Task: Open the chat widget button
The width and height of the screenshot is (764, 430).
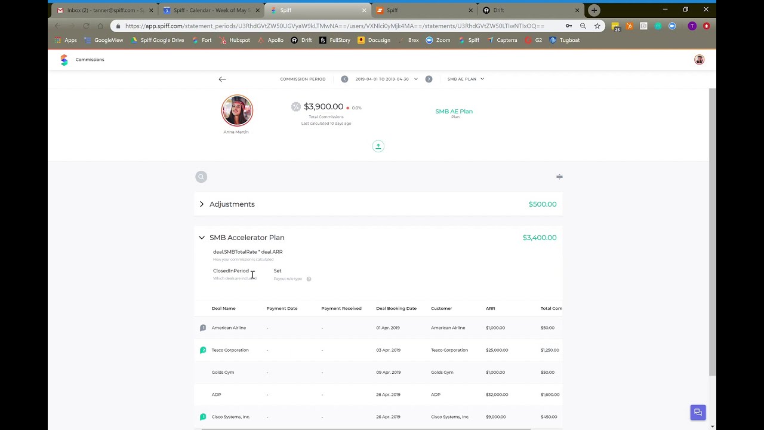Action: [698, 412]
